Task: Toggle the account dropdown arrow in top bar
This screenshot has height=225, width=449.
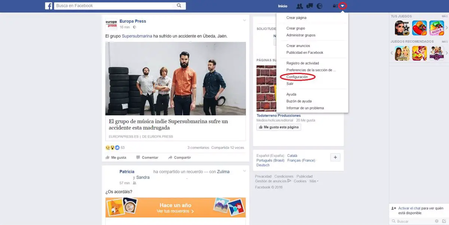Action: [x=343, y=6]
